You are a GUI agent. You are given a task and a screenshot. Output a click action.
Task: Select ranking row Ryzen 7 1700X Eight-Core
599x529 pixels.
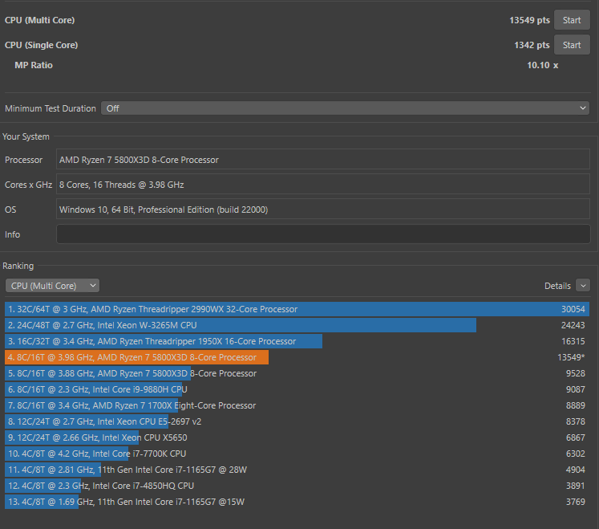(297, 405)
